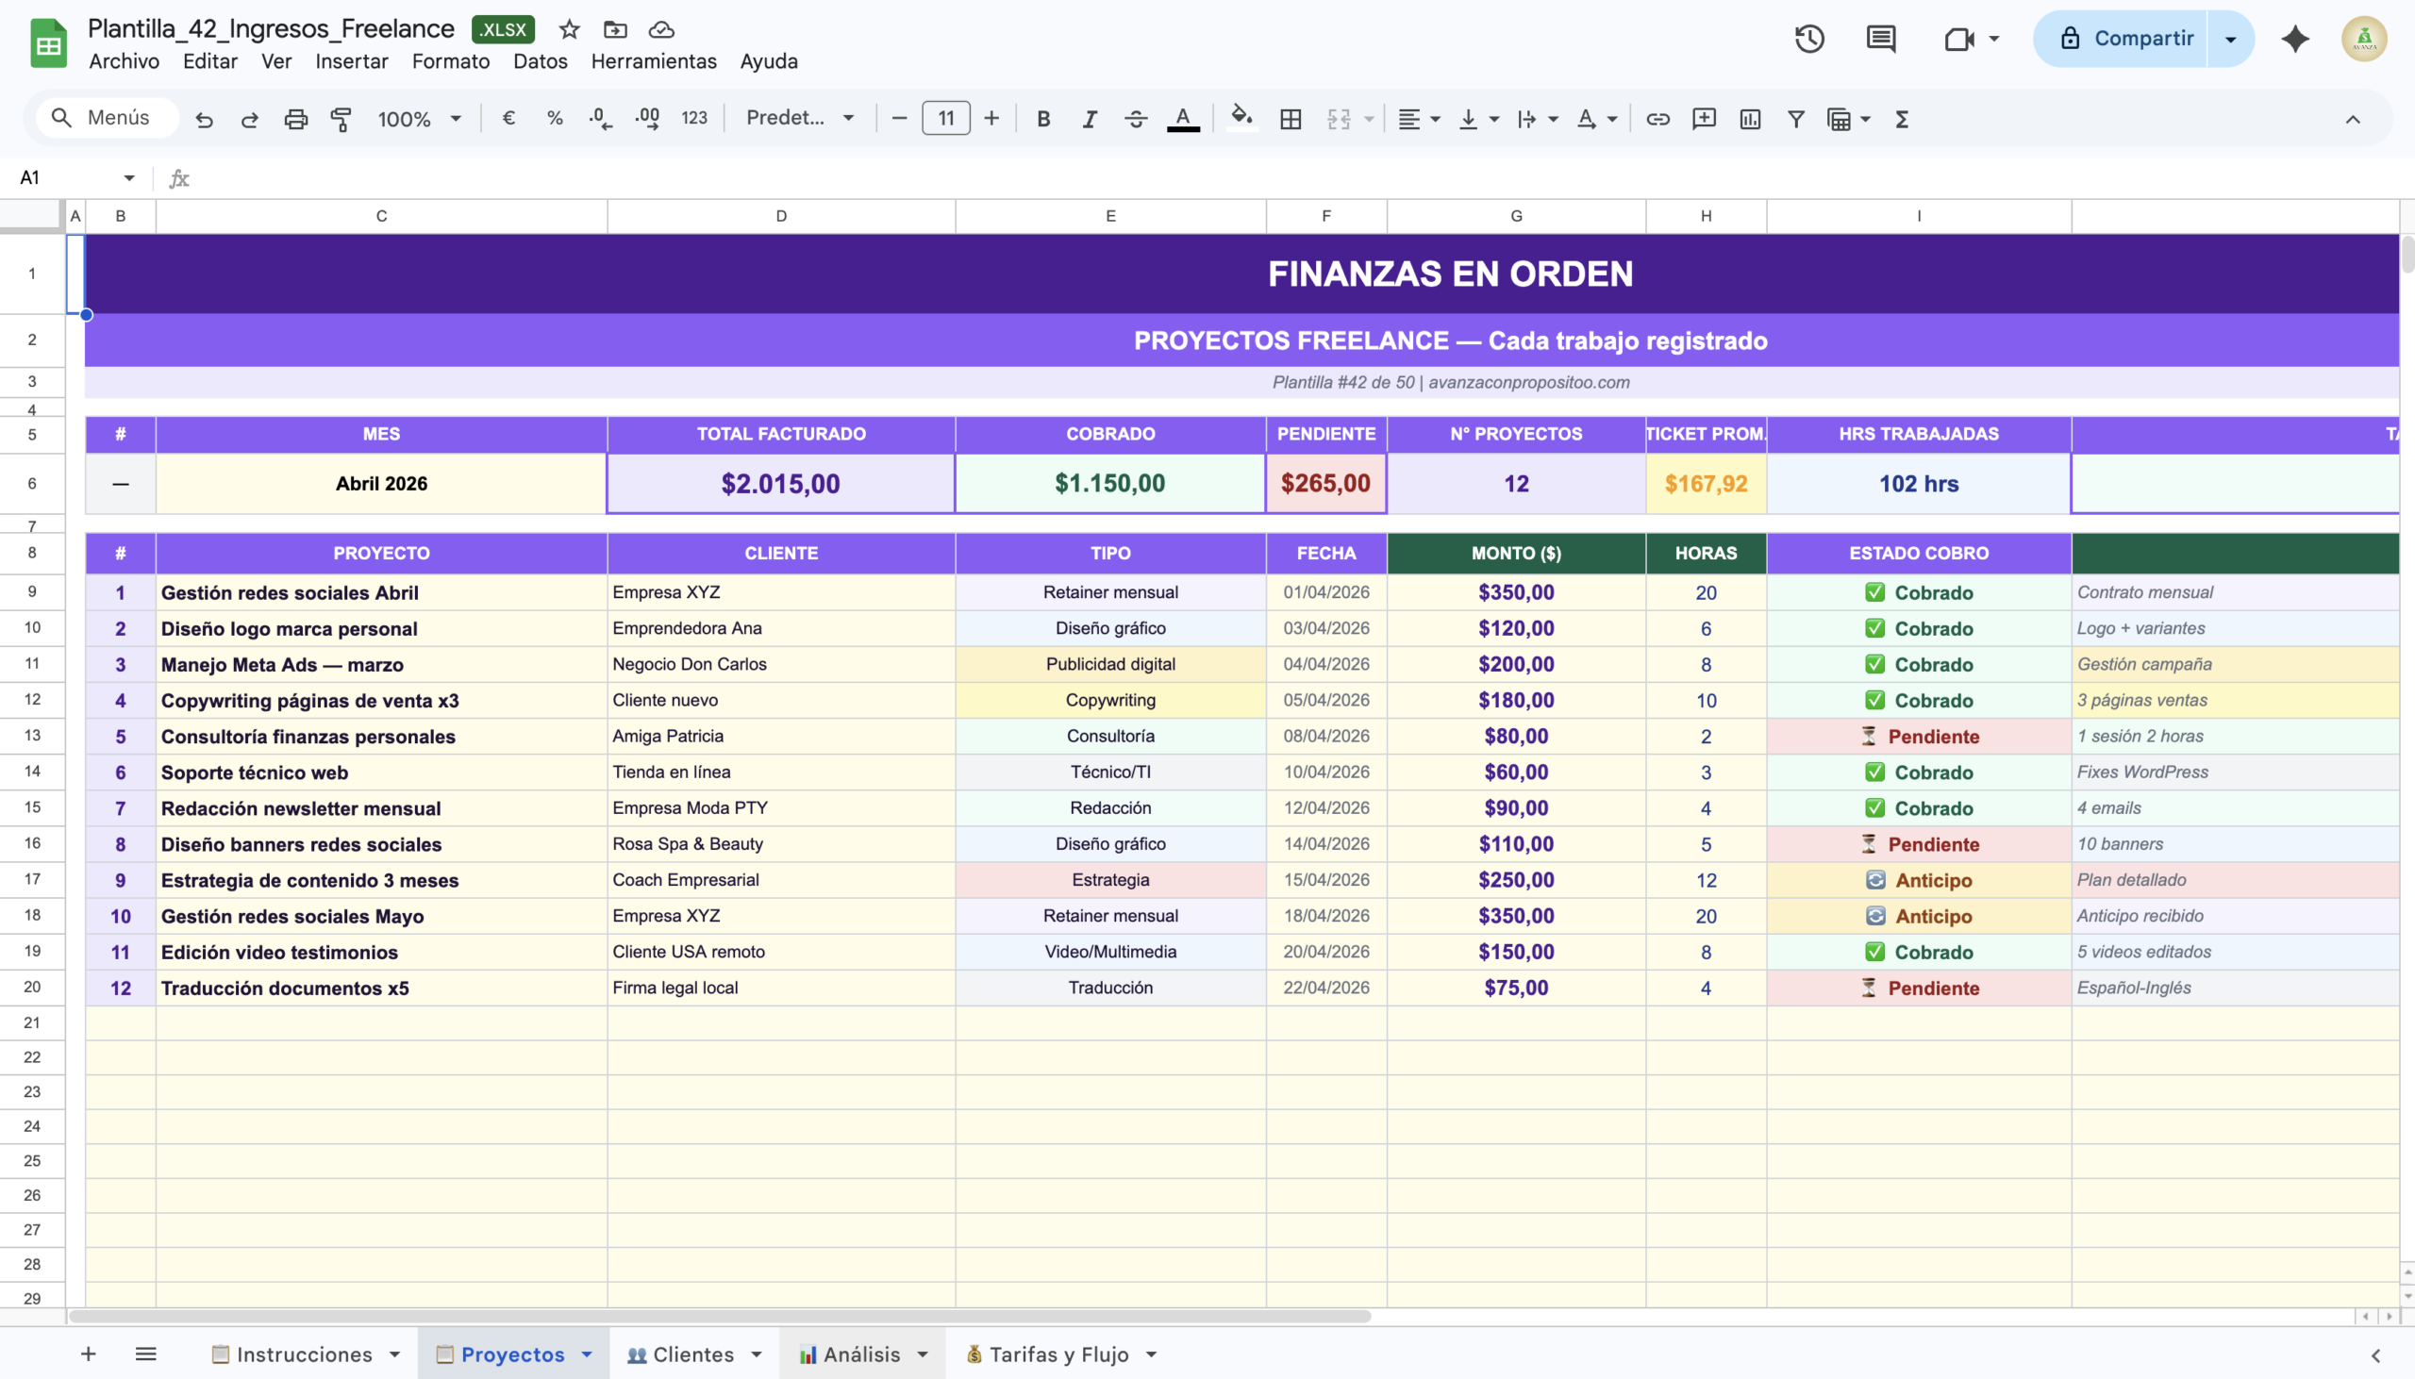
Task: Click the borders icon in toolbar
Action: pyautogui.click(x=1290, y=120)
